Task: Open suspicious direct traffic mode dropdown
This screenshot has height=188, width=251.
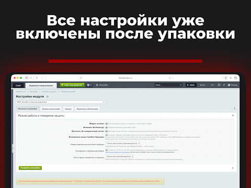Action: (123, 144)
